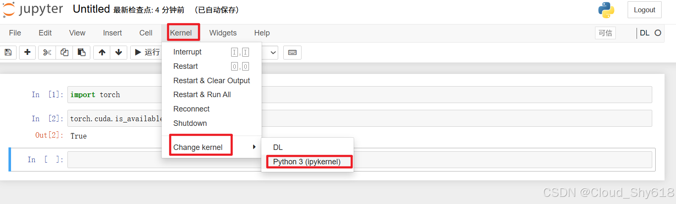Screen dimensions: 676x204
Task: Click the Jupyter logo
Action: [33, 10]
